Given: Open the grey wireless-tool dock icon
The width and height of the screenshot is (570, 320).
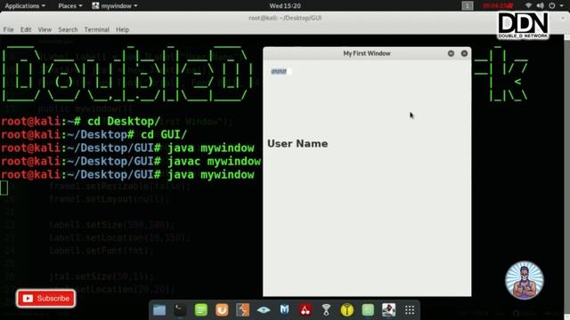Looking at the screenshot, I should pyautogui.click(x=326, y=310).
